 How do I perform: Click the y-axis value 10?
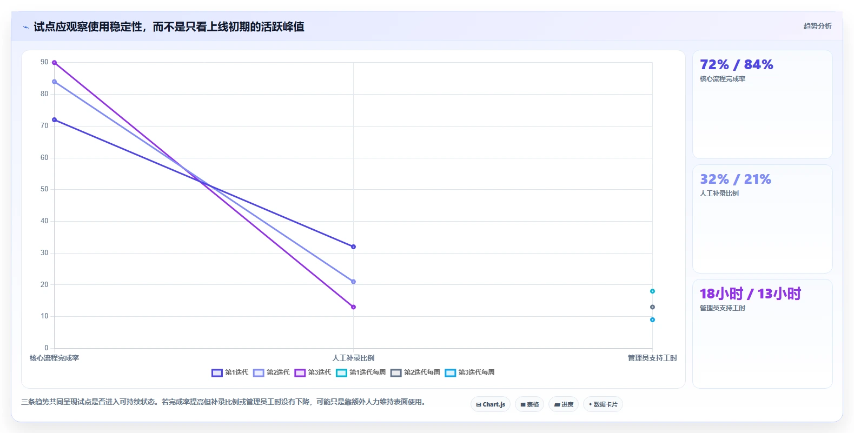point(44,316)
